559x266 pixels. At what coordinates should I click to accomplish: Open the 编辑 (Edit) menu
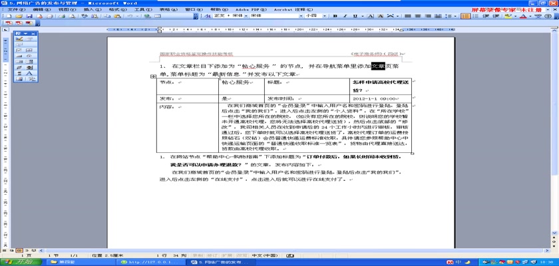(41, 9)
